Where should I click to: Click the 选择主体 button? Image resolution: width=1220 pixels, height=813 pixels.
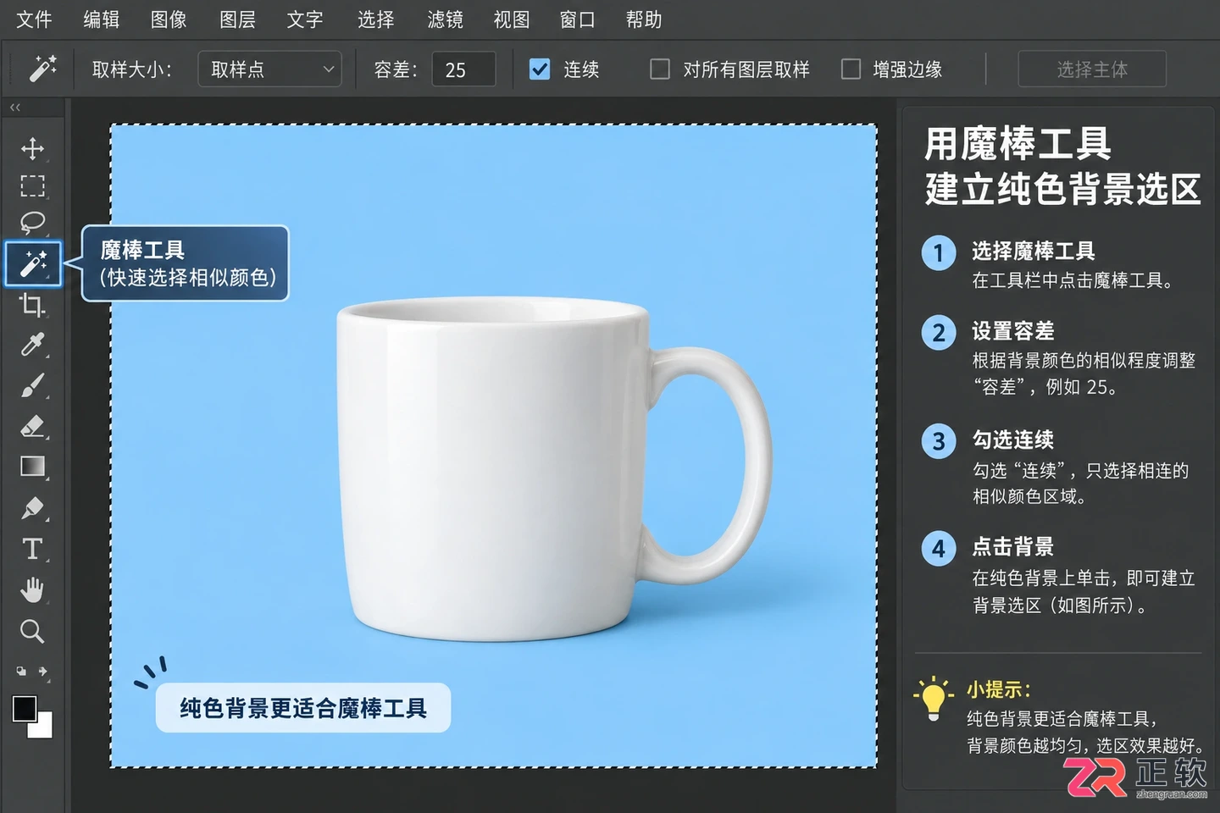point(1092,69)
